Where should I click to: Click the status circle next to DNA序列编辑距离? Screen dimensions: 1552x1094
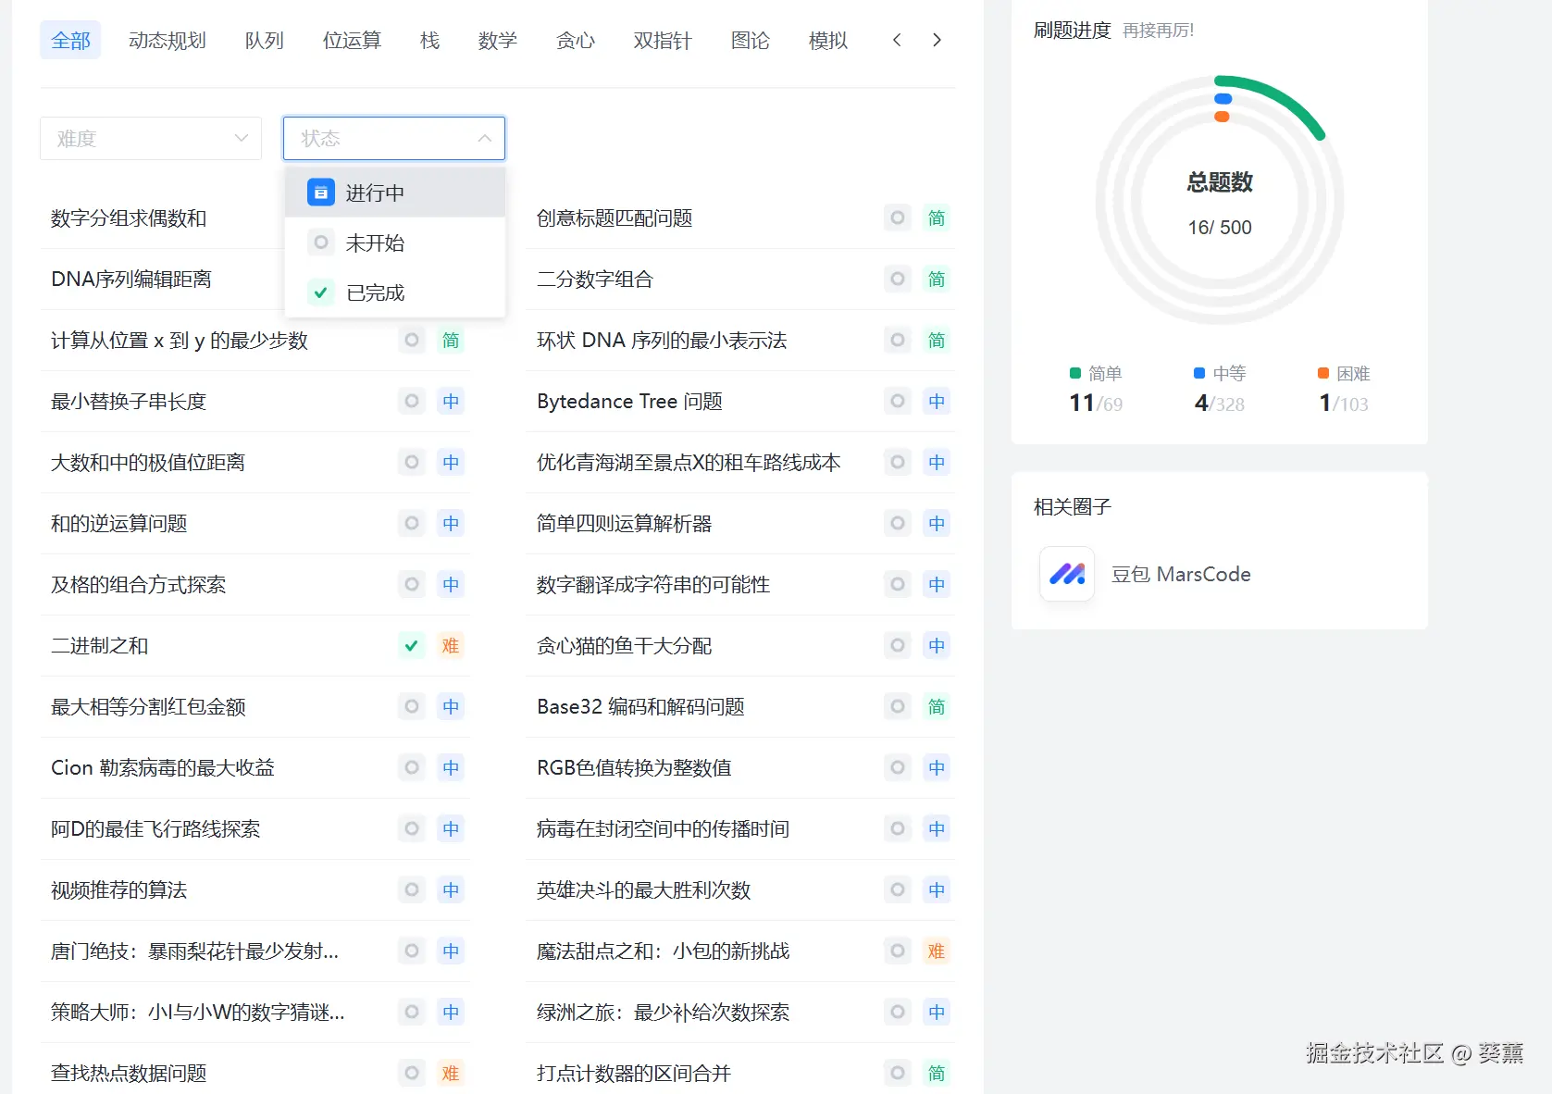coord(411,279)
